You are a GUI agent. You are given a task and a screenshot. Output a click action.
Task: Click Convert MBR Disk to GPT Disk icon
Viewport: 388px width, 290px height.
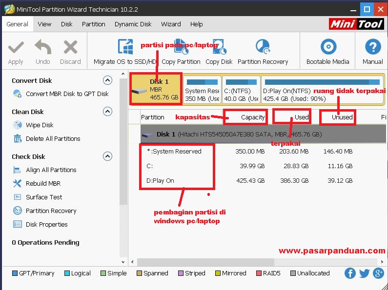(17, 94)
